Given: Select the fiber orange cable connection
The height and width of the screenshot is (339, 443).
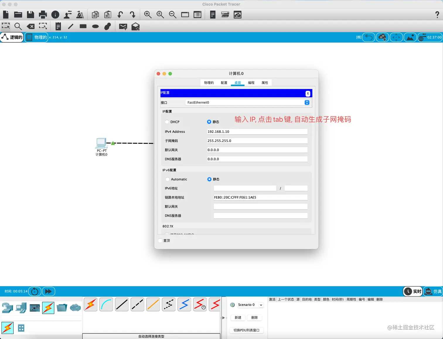Looking at the screenshot, I should [153, 305].
